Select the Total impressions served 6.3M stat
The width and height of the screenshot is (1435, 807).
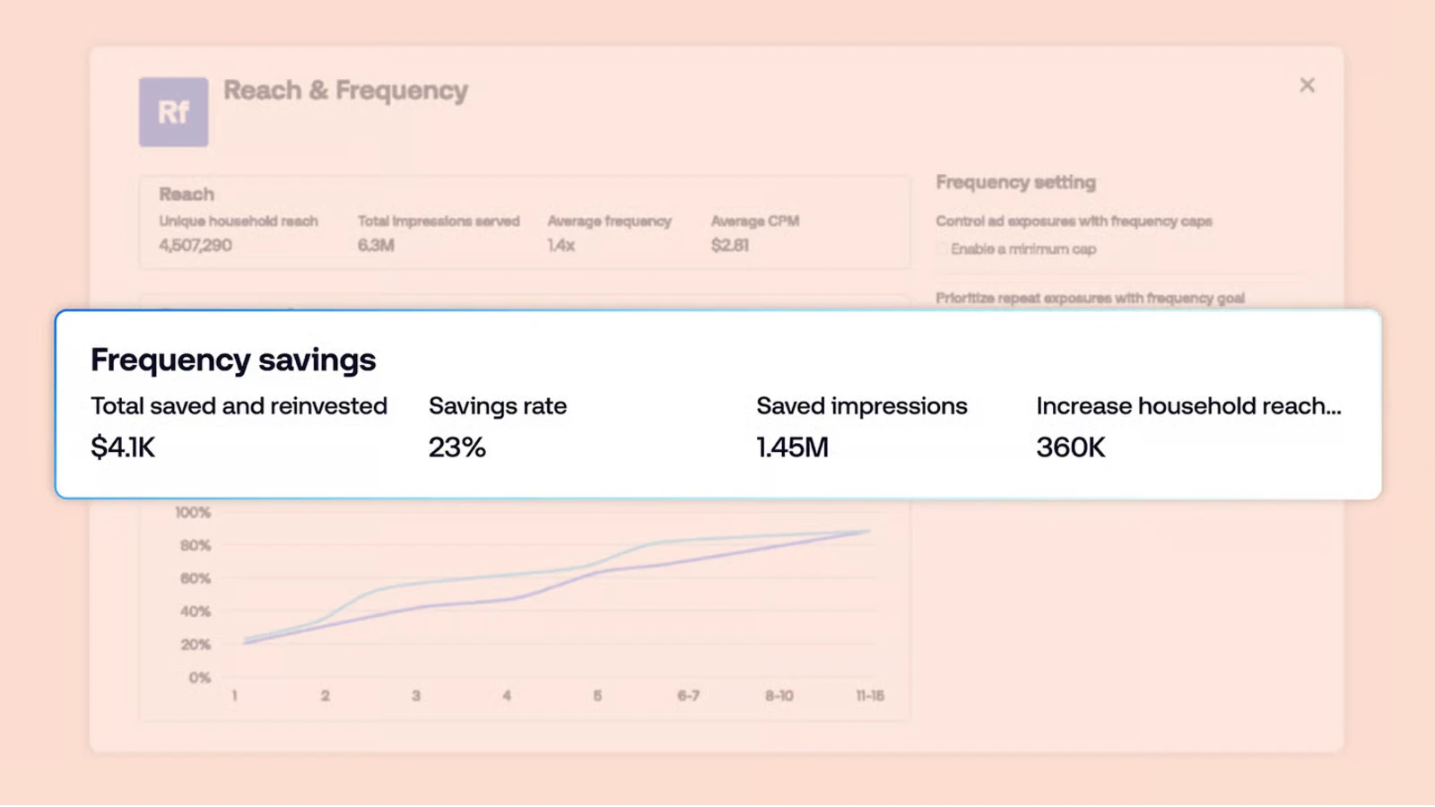coord(439,233)
